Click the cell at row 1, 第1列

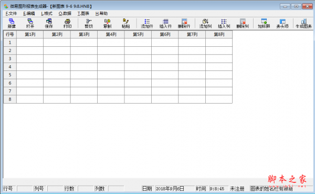pos(30,43)
